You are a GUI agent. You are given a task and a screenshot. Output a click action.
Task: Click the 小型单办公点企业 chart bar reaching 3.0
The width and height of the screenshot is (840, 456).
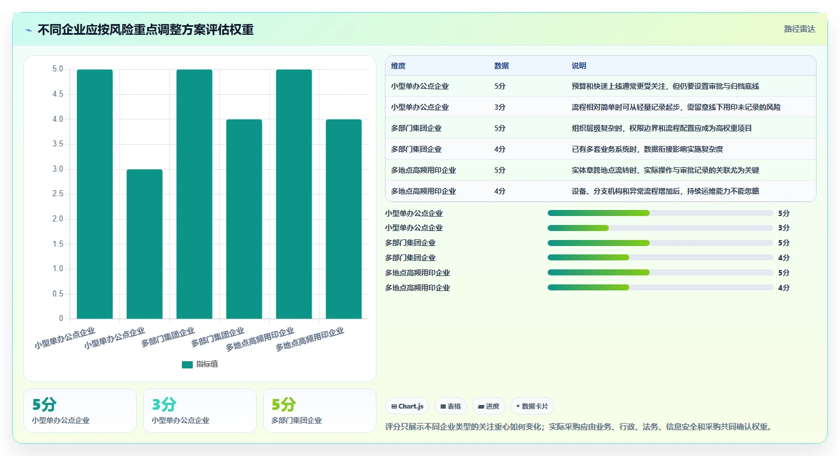(x=145, y=244)
